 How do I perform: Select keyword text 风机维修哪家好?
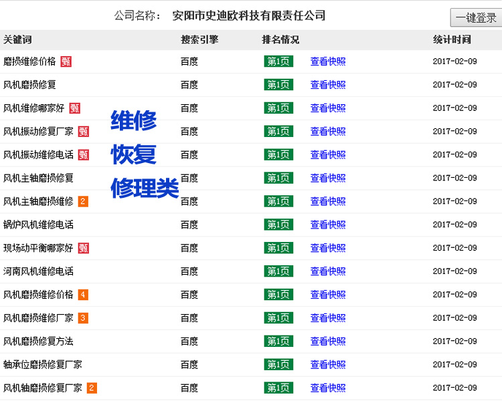34,108
